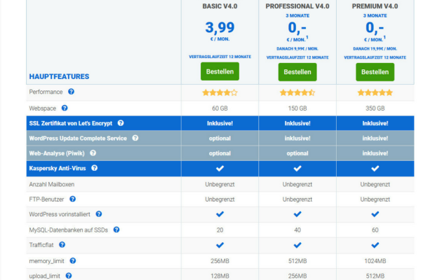Click Kaspersky checkmark in Professional column
The width and height of the screenshot is (421, 280).
tap(298, 168)
